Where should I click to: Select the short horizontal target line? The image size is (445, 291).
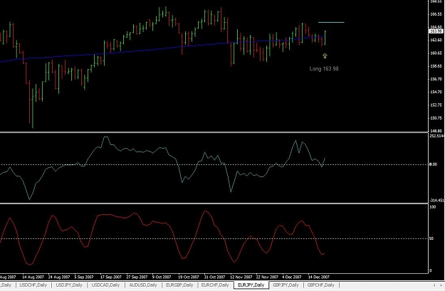pos(331,22)
